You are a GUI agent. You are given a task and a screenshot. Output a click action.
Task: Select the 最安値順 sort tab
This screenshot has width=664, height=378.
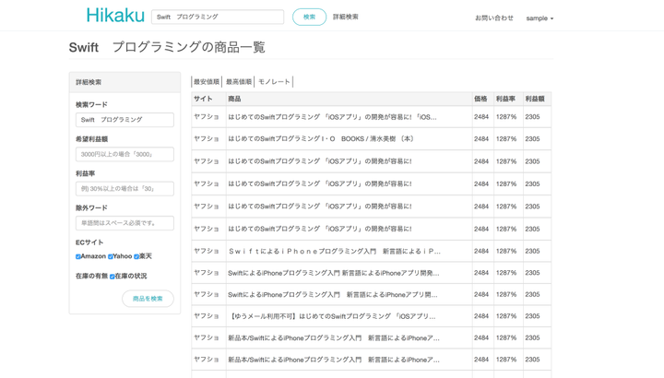coord(207,82)
